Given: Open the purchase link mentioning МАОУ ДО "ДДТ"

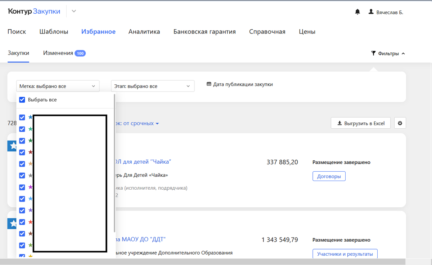Looking at the screenshot, I should click(140, 239).
